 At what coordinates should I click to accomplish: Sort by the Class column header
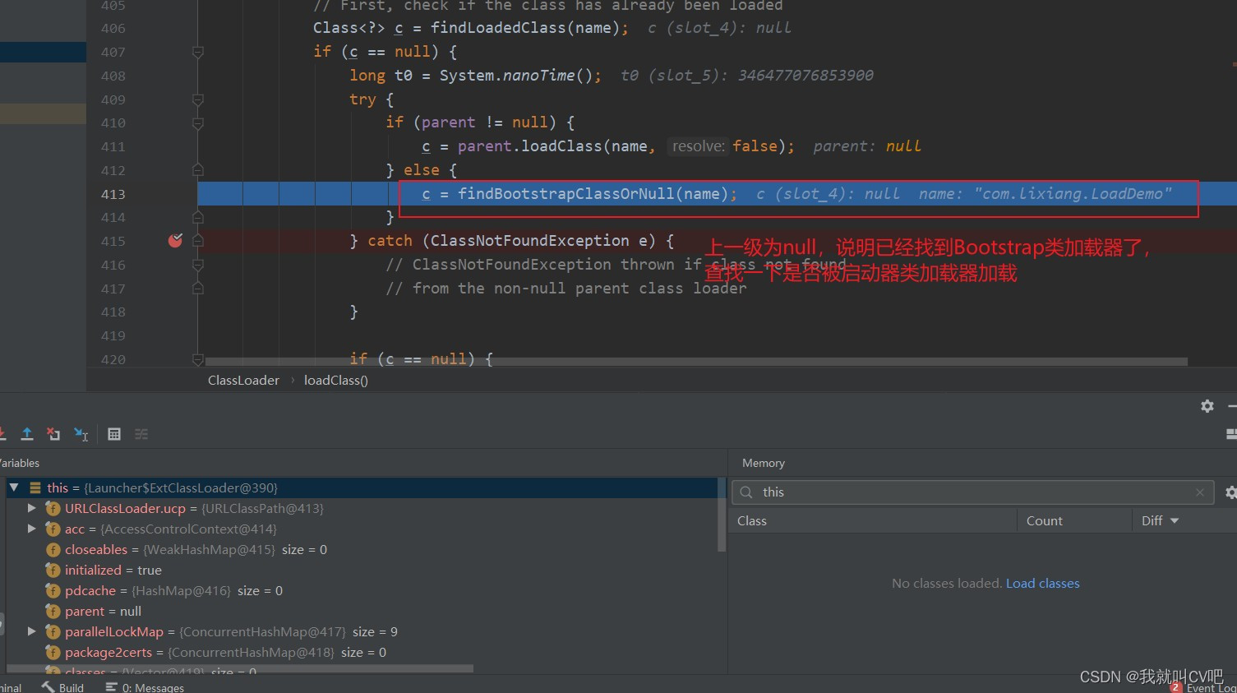[874, 520]
